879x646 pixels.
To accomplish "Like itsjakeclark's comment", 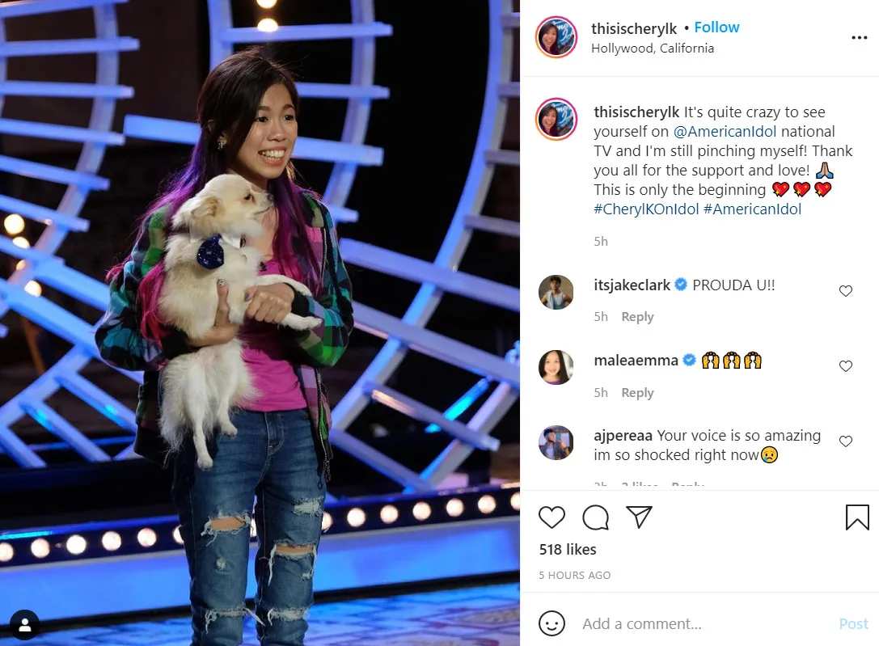I will [845, 291].
